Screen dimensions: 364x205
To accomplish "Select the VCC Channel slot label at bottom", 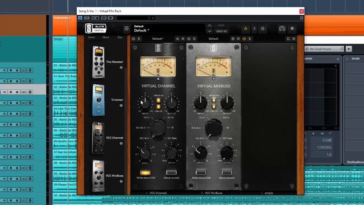I will point(156,193).
